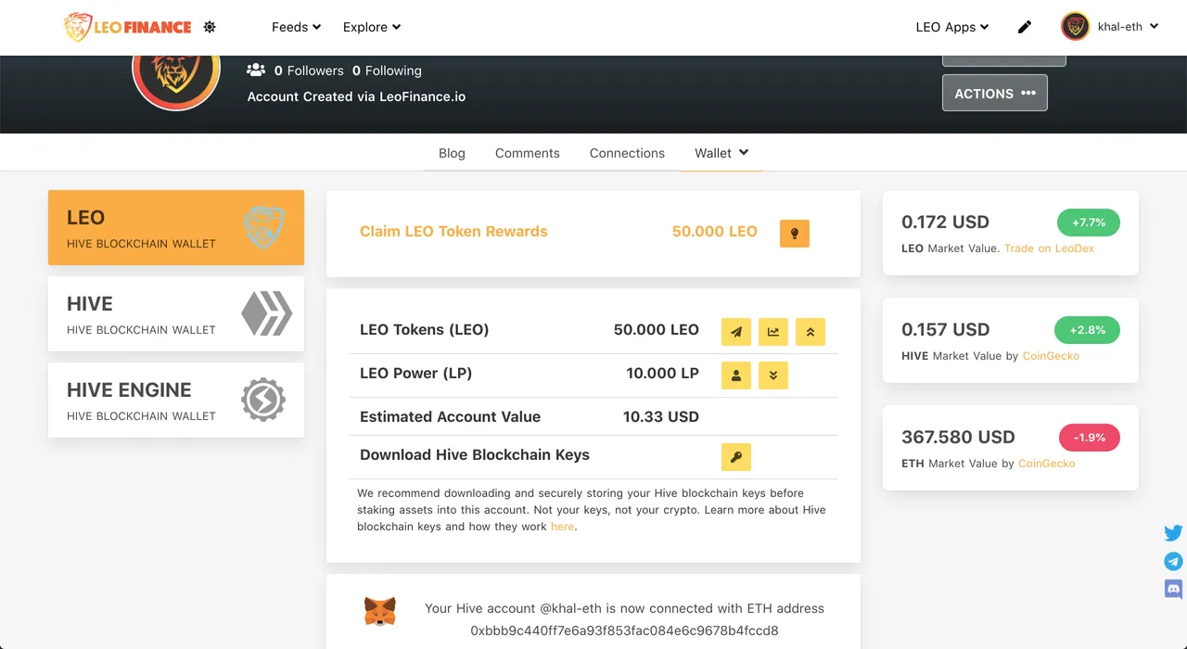Click '0.172 USD' LEO market price

coord(945,223)
